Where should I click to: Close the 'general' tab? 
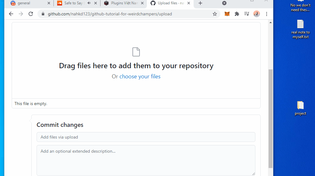[49, 3]
